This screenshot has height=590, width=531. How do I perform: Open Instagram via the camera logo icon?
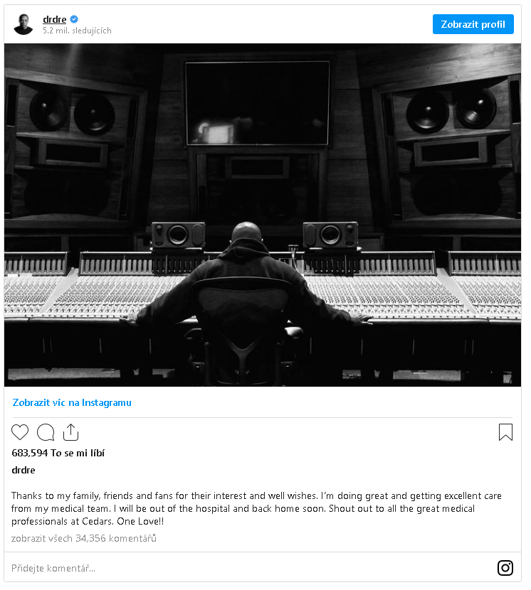coord(505,568)
